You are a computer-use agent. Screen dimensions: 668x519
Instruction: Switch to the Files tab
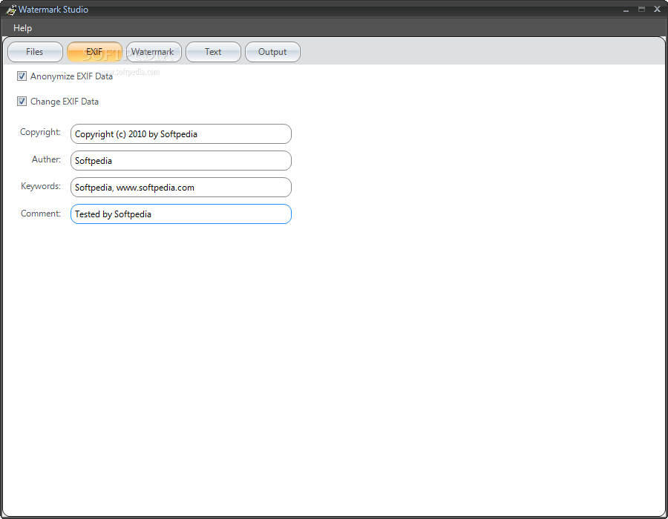coord(35,52)
